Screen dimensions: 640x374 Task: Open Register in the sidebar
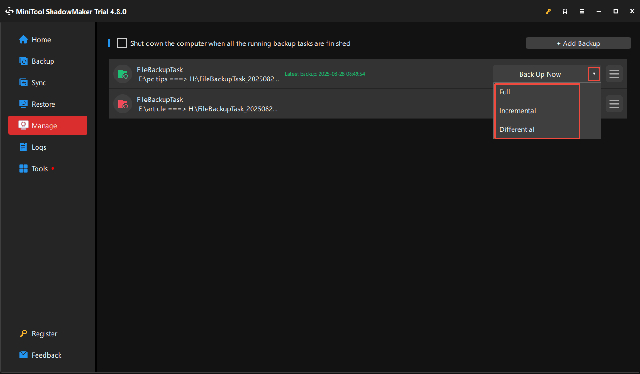pyautogui.click(x=48, y=334)
